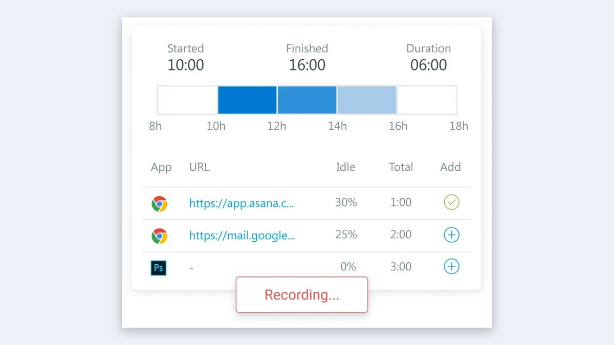Click the Total column header
The height and width of the screenshot is (345, 614).
[401, 167]
